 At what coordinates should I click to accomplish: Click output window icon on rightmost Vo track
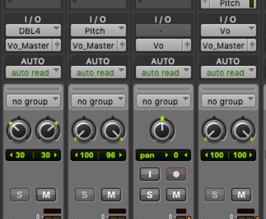(x=252, y=46)
